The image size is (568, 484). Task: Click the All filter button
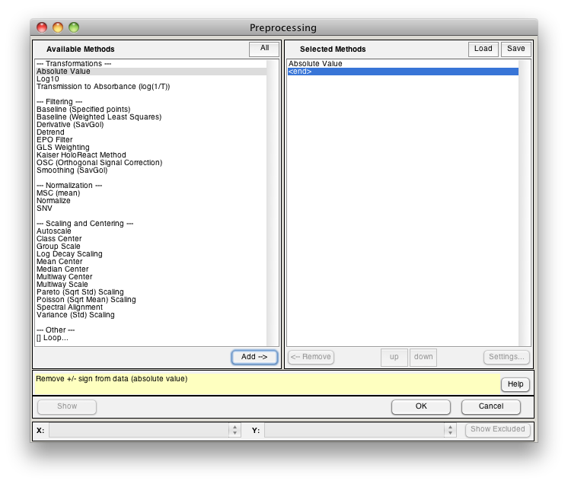[264, 49]
